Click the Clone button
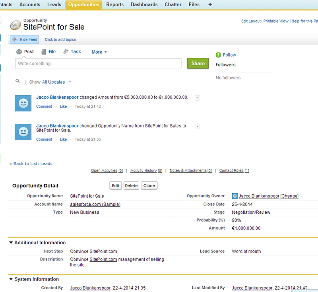 point(149,186)
